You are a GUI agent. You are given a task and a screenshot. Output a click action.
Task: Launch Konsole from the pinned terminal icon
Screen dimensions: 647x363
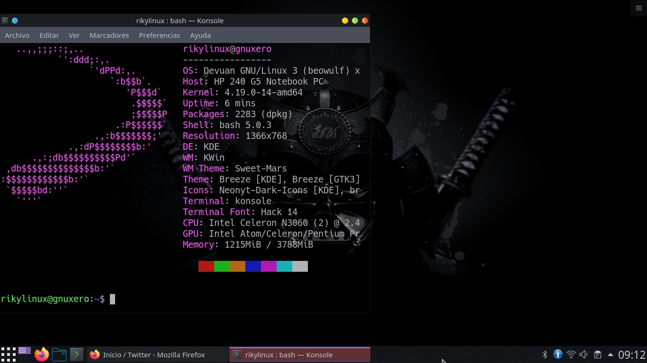point(76,354)
